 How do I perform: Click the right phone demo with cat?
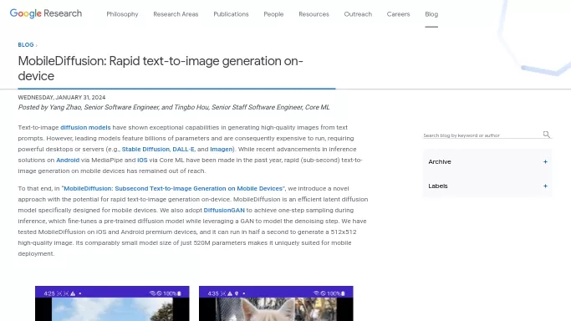(276, 303)
